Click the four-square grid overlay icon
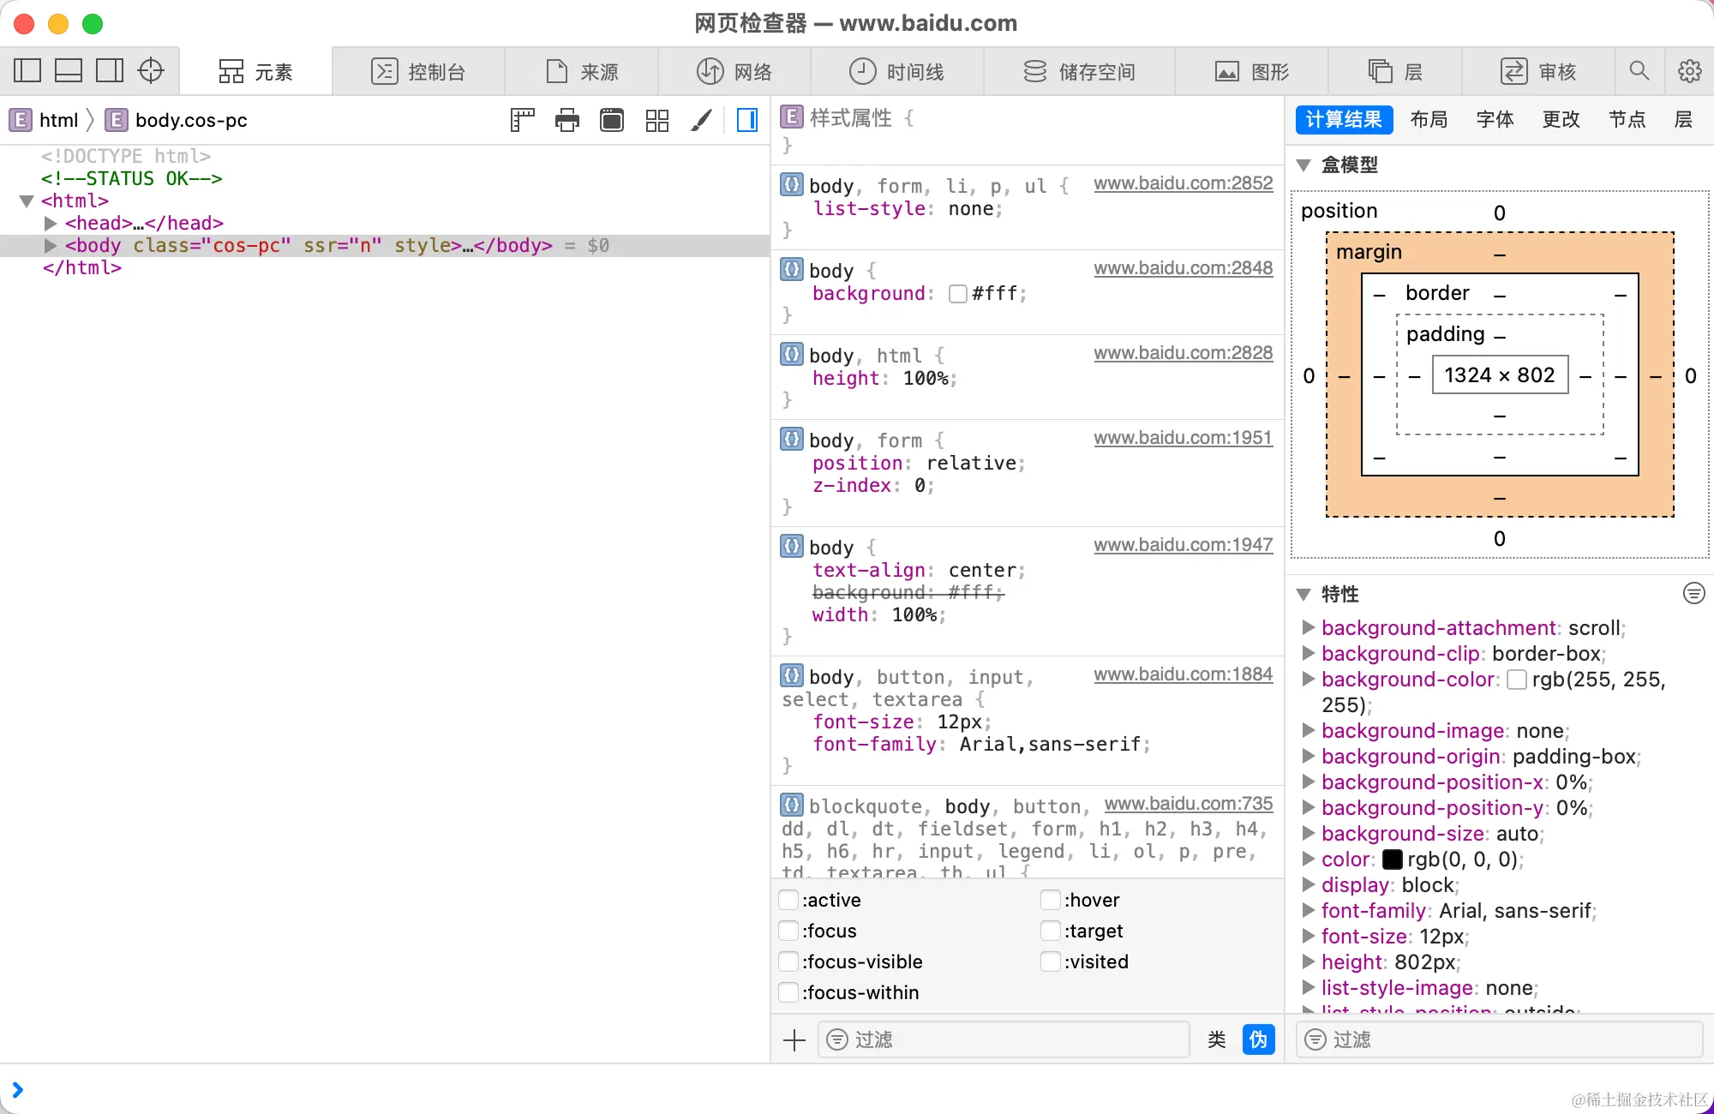The image size is (1714, 1114). (656, 120)
